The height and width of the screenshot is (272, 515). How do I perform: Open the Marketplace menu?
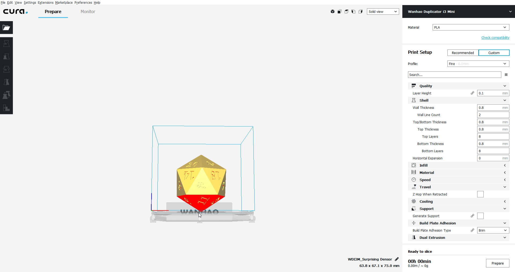[x=64, y=2]
